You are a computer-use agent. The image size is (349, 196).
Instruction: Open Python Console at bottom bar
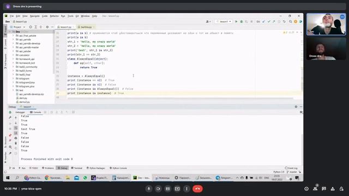pos(118,168)
